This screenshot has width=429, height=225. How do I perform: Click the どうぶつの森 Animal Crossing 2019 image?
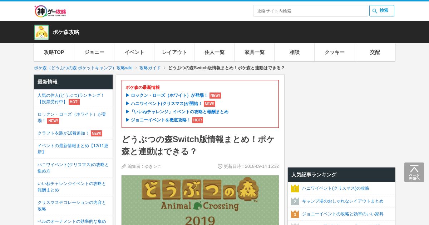[200, 200]
